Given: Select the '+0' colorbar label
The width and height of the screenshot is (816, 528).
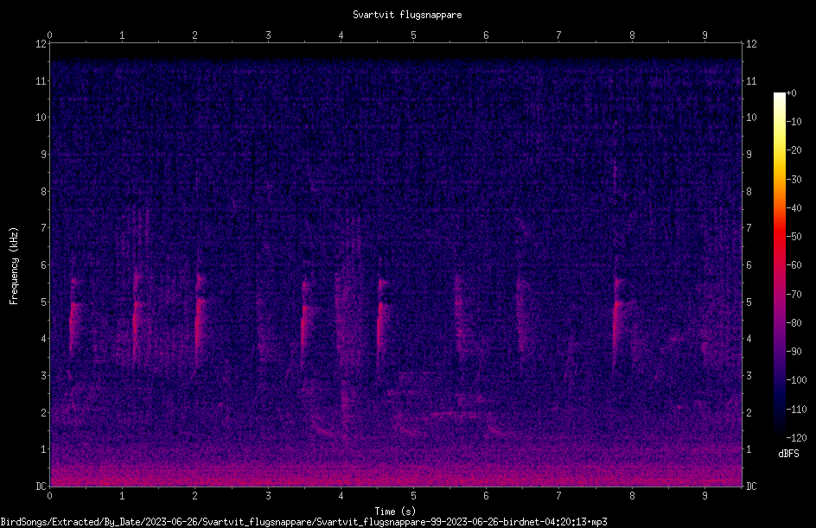Looking at the screenshot, I should click(792, 93).
